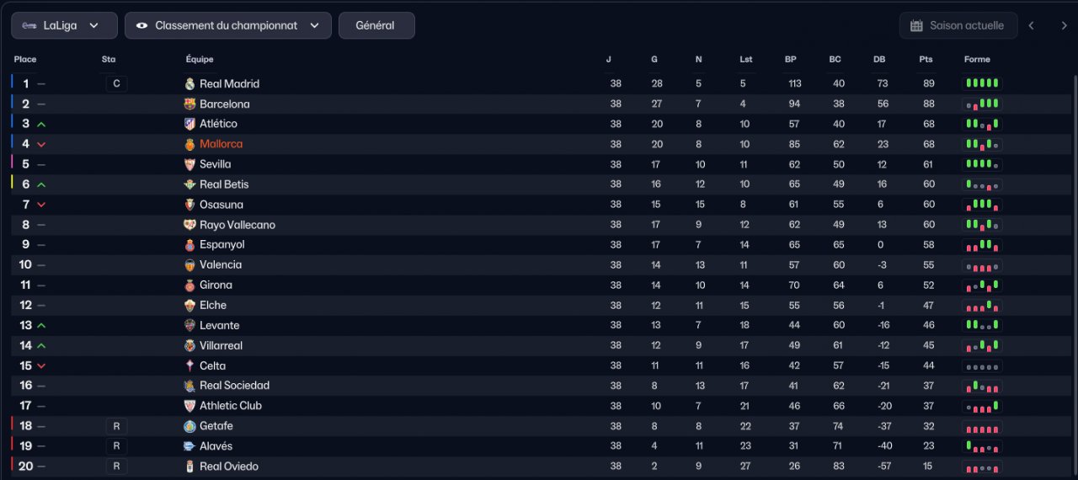Click the Saison actuelle button

[x=958, y=26]
